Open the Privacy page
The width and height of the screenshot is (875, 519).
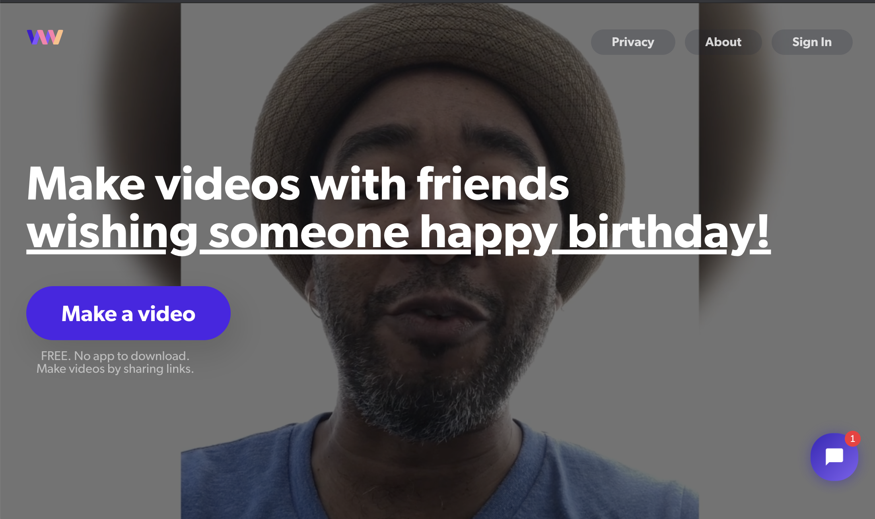coord(633,42)
